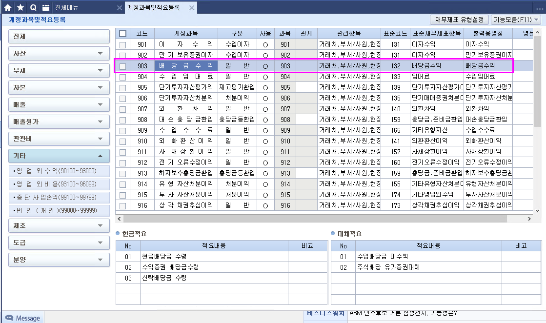Sort by the 코드 column header
546x323 pixels.
coord(142,33)
